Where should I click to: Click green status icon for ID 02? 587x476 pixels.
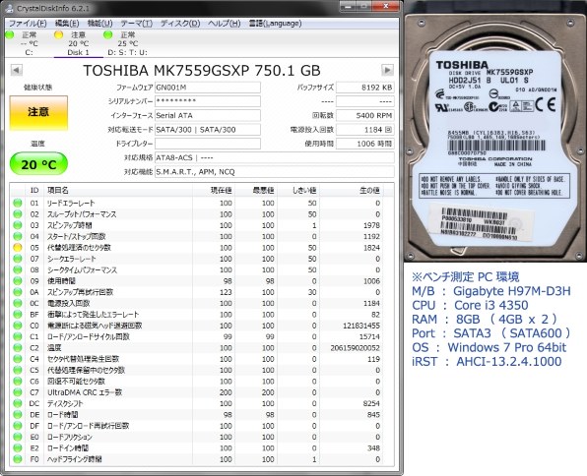coord(17,214)
